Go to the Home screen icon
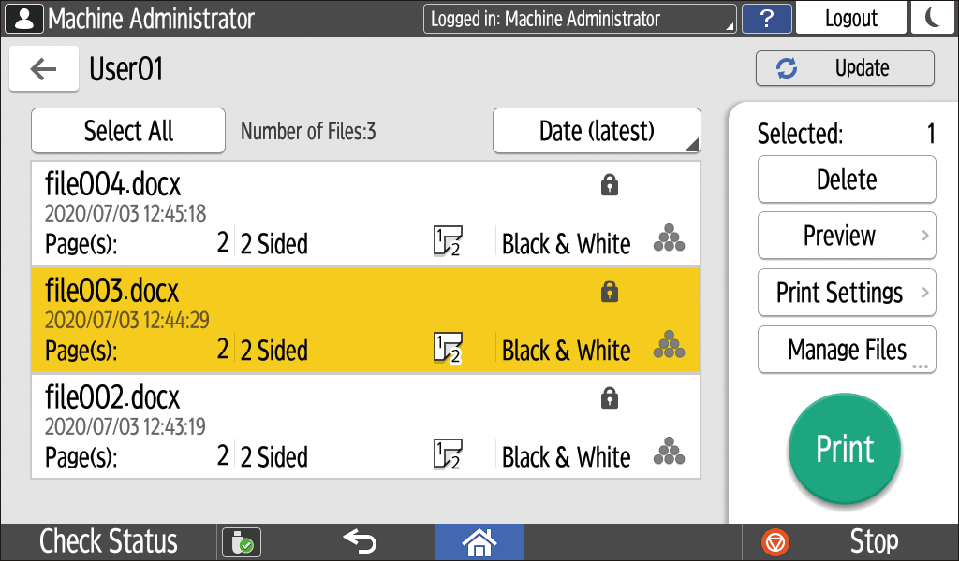959x561 pixels. tap(479, 541)
